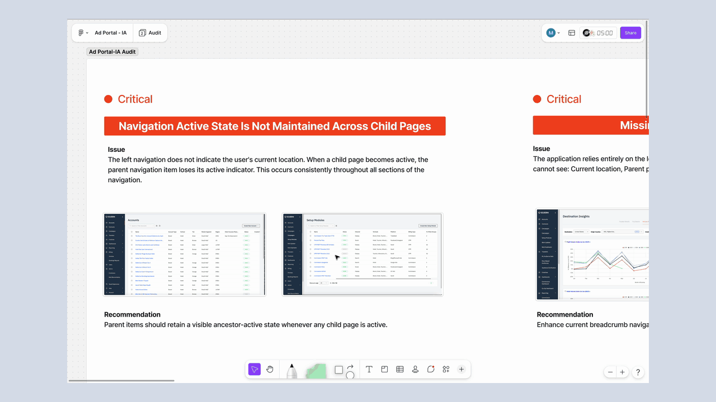Select the first Critical label text
Viewport: 716px width, 402px height.
pyautogui.click(x=135, y=99)
